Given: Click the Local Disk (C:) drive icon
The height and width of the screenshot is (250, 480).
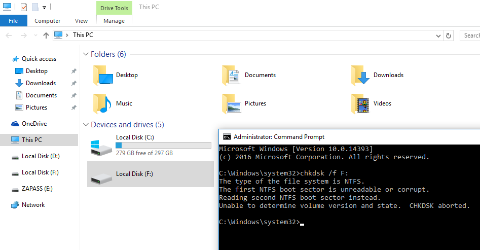Looking at the screenshot, I should 99,146.
